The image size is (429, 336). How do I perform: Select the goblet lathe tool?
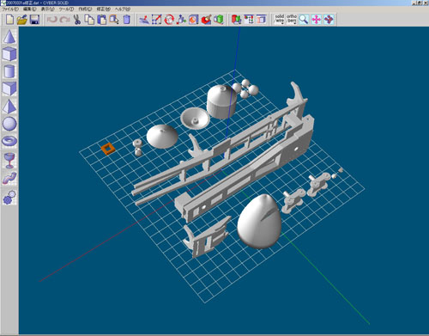coord(9,161)
